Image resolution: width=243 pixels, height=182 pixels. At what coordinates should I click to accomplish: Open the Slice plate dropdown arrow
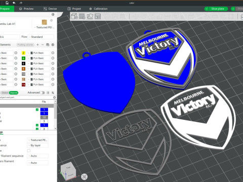coord(207,9)
